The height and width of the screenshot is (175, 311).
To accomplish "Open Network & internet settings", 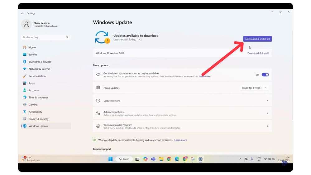I will pos(46,69).
